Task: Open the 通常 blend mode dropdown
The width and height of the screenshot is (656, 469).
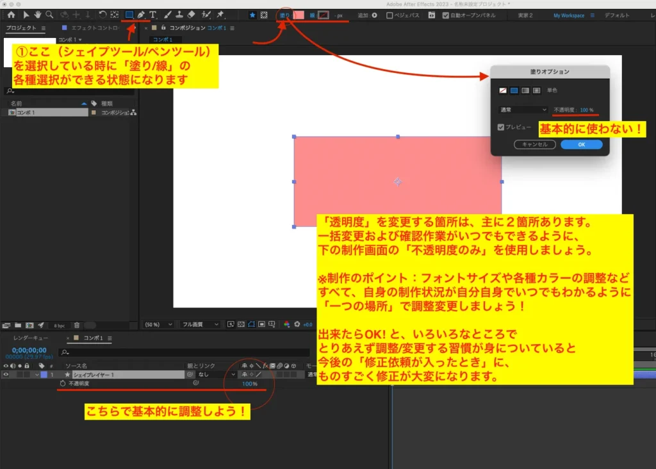Action: click(523, 110)
